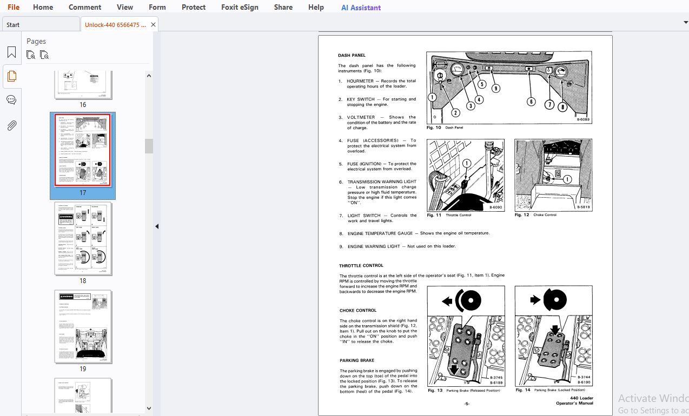Viewport: 689px width, 416px height.
Task: Click the thumbnail scrollbar down arrow
Action: [149, 408]
